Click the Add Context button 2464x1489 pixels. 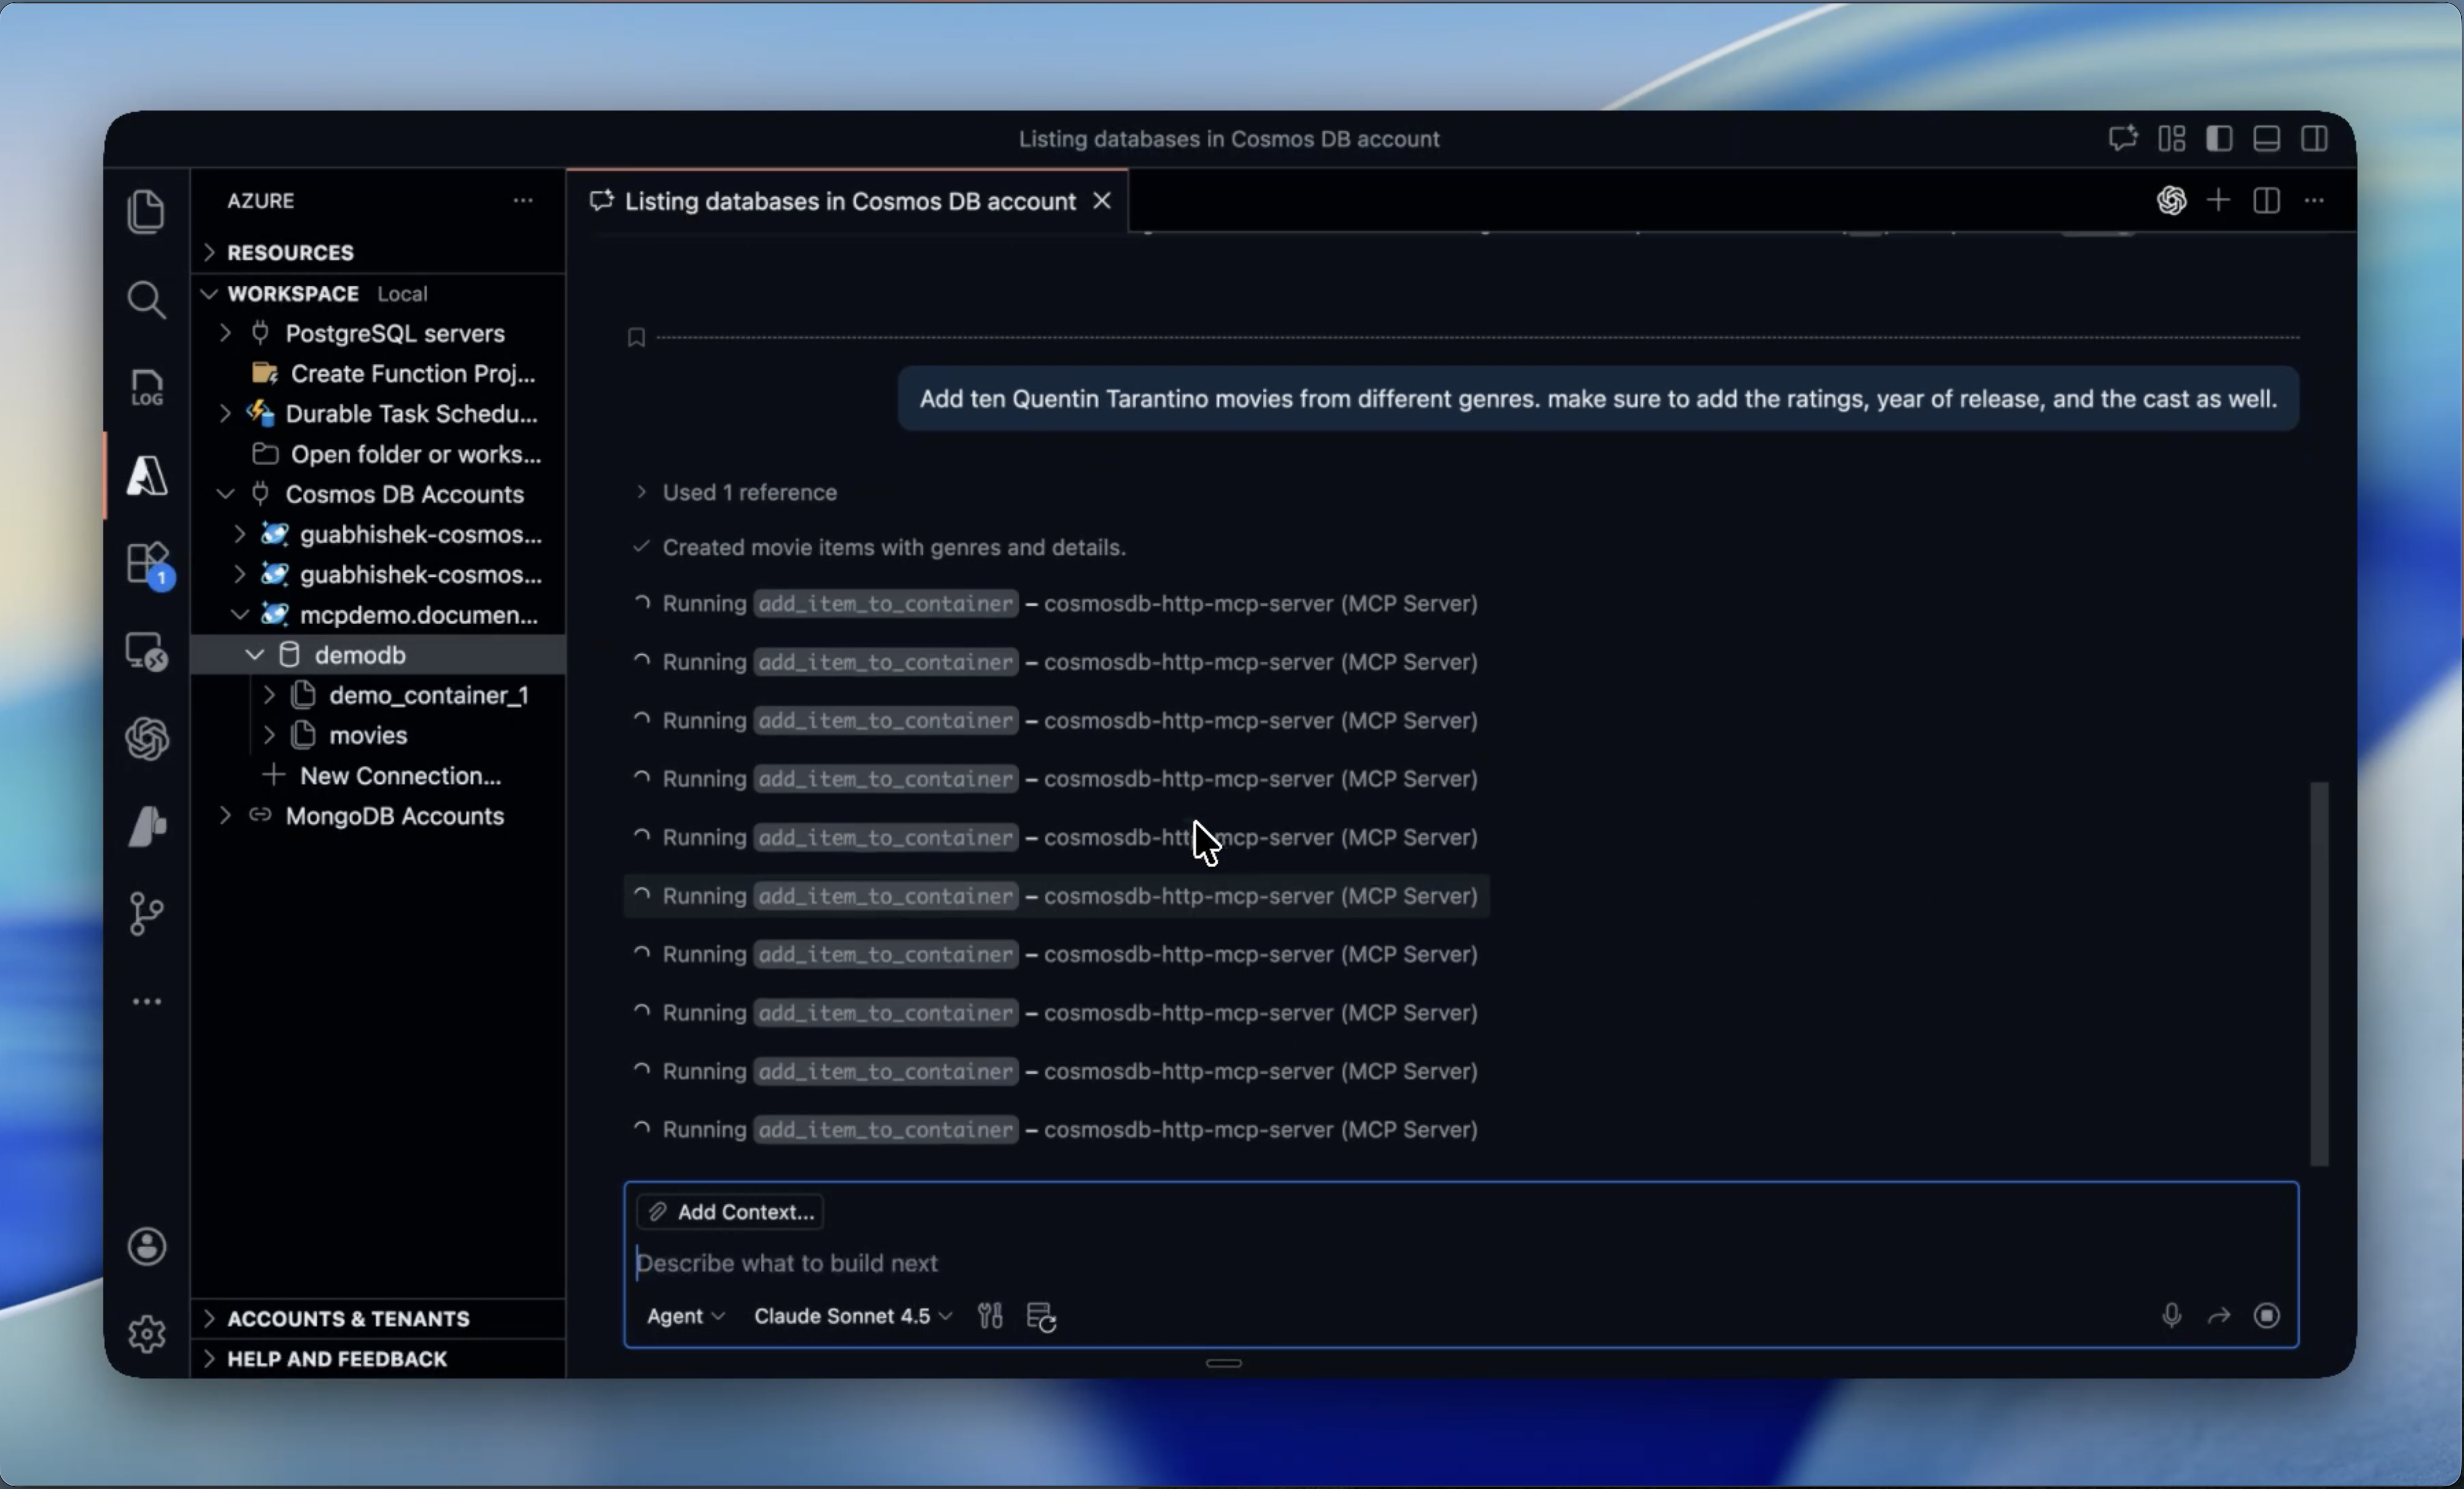729,1211
